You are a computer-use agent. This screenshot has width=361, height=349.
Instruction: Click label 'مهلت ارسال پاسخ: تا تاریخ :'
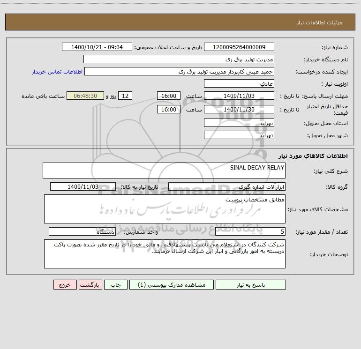314,96
